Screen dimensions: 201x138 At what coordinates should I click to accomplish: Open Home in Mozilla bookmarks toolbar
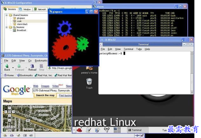(x=9, y=75)
